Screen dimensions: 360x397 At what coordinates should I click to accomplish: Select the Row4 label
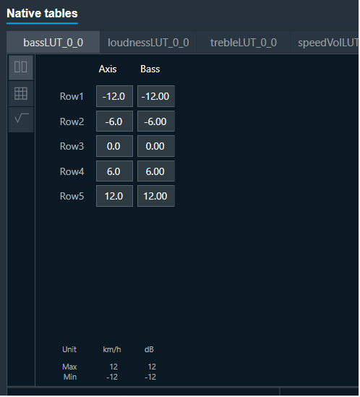point(72,171)
